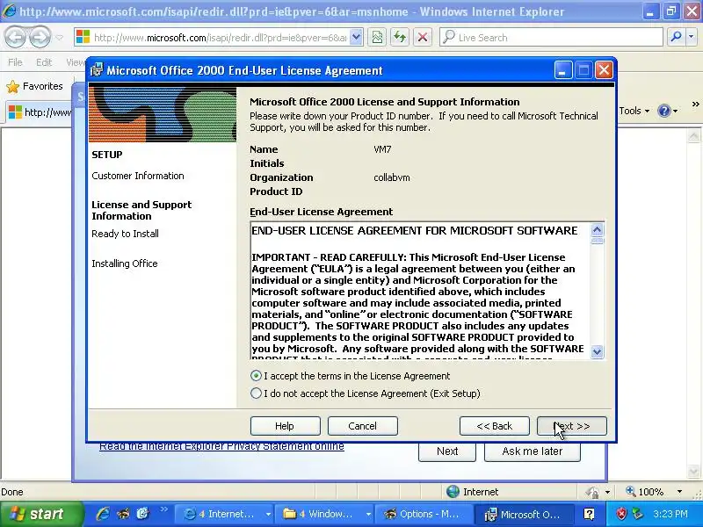
Task: Click red security shield tray icon
Action: tap(621, 514)
